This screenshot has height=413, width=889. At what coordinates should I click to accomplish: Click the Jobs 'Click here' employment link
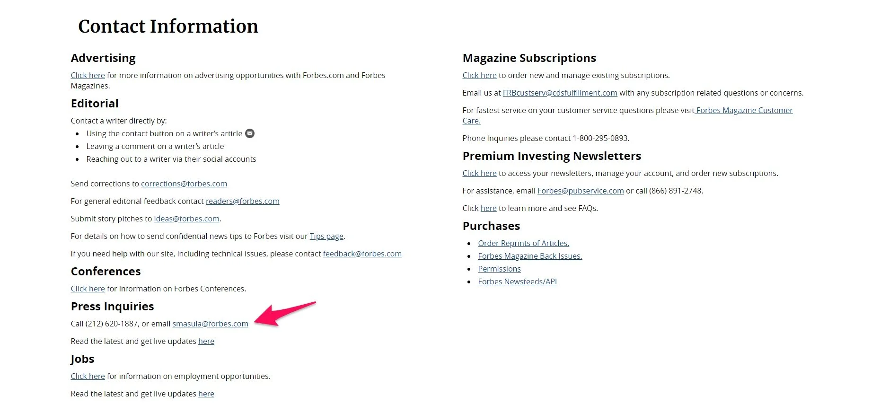(88, 376)
